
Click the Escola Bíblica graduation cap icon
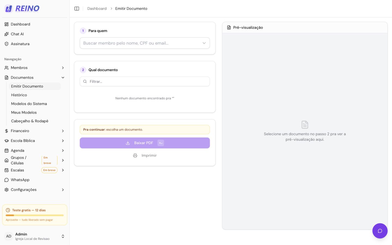(x=7, y=141)
